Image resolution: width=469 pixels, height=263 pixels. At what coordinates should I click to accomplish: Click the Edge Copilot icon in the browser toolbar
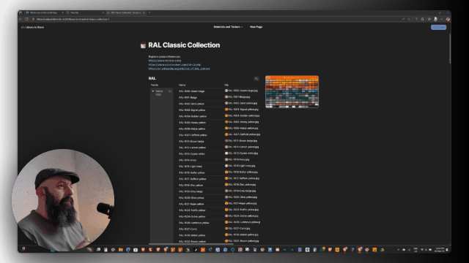coord(448,19)
